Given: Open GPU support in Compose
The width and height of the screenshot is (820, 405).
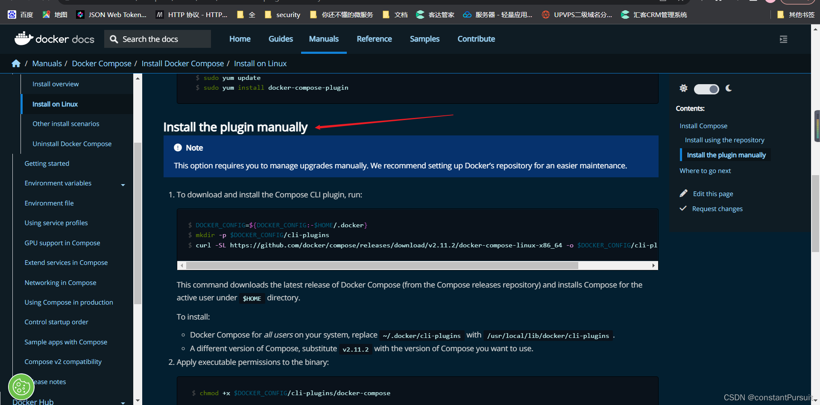Looking at the screenshot, I should 62,243.
